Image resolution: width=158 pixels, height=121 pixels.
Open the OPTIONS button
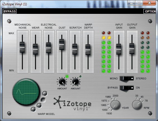150,11
